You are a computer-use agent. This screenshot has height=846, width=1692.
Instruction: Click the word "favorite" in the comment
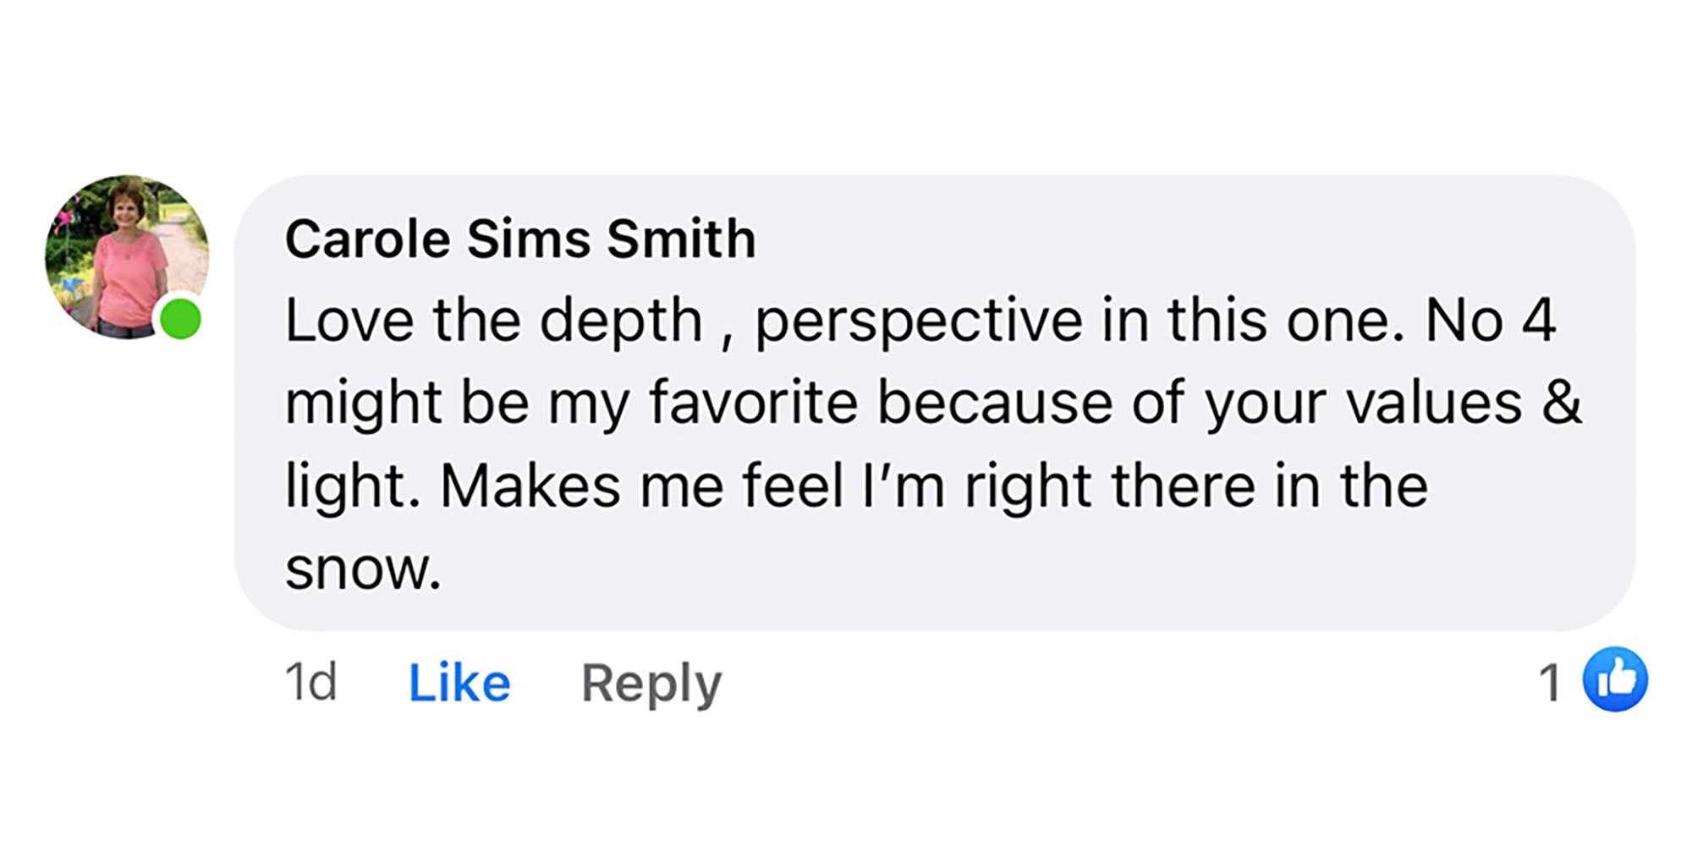tap(754, 402)
